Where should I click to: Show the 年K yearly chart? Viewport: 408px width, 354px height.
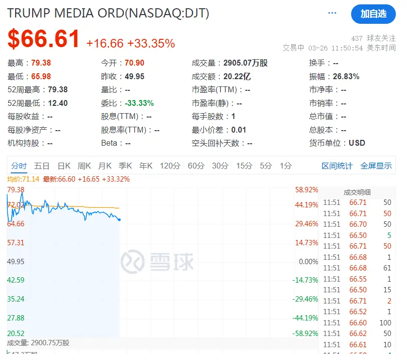coord(146,166)
